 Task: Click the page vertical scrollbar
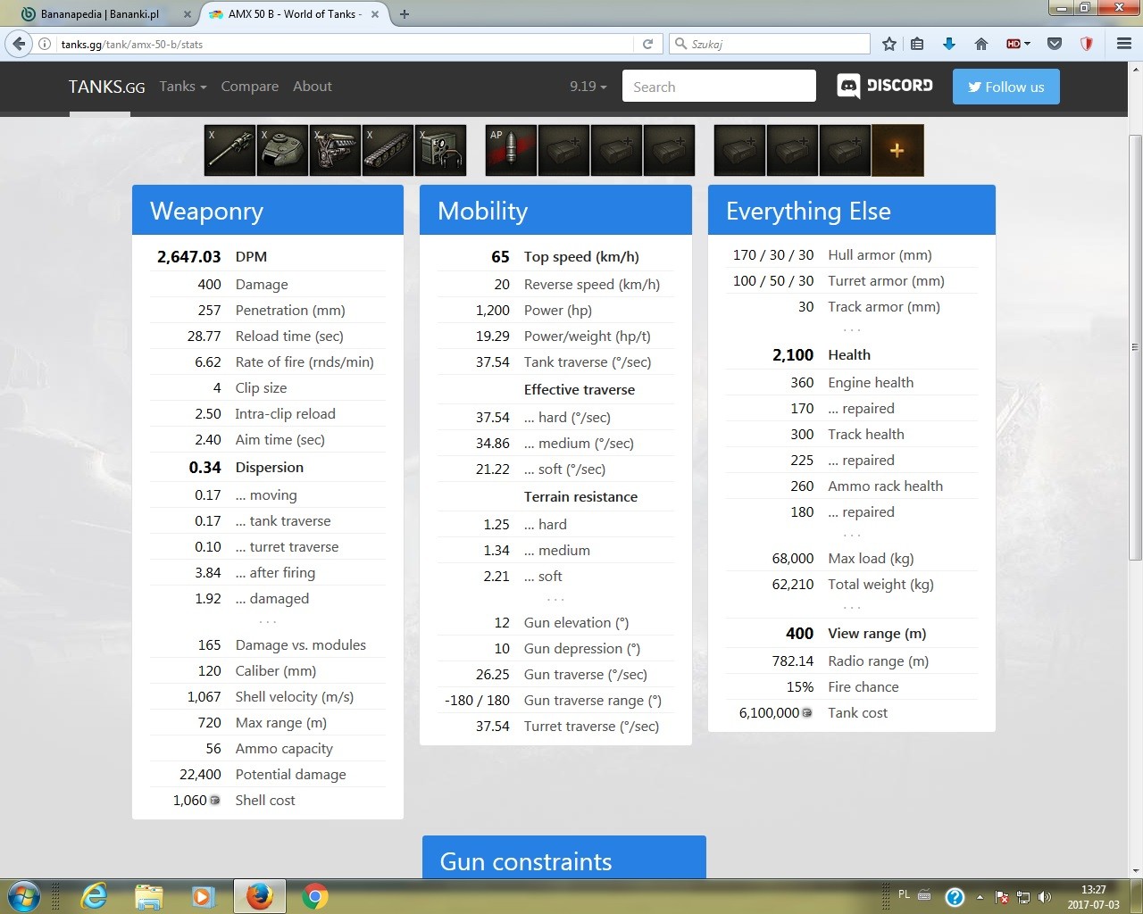[1135, 348]
